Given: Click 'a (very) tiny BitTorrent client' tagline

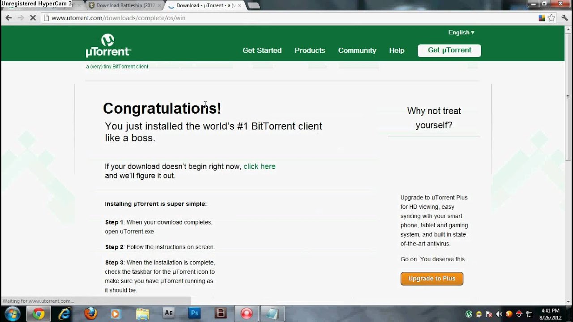Looking at the screenshot, I should click(117, 67).
